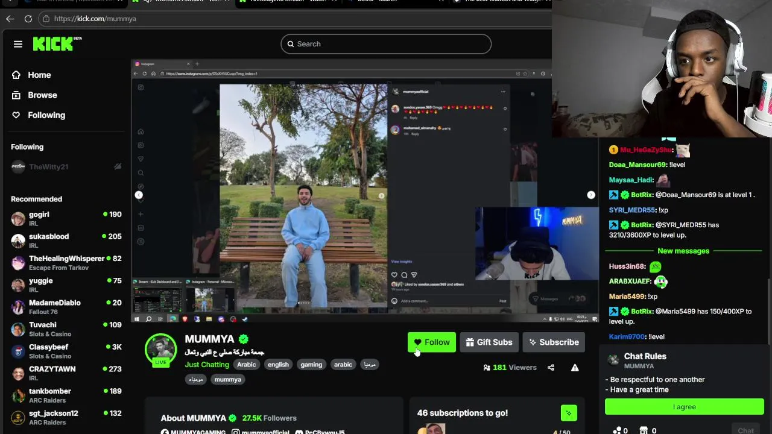This screenshot has width=772, height=434.
Task: Click the streamed Instagram previous-photo arrow
Action: pos(139,195)
